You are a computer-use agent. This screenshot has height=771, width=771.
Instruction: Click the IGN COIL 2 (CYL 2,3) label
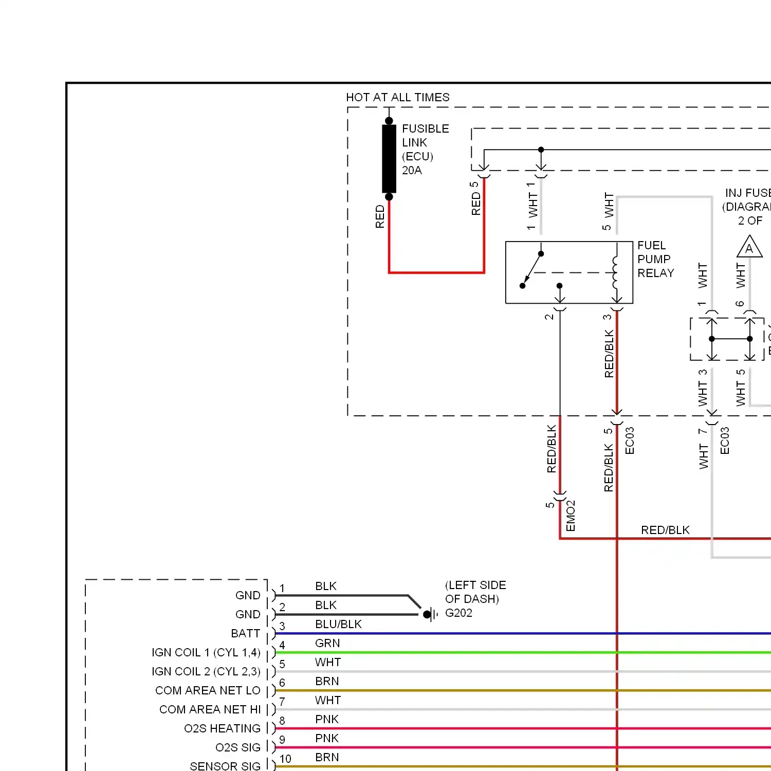click(x=206, y=671)
